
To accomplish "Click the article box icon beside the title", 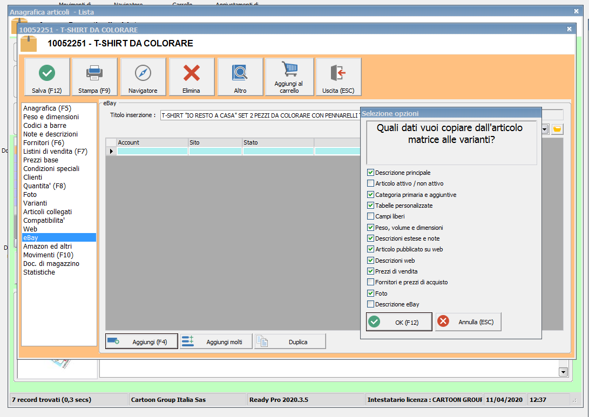I will [29, 44].
